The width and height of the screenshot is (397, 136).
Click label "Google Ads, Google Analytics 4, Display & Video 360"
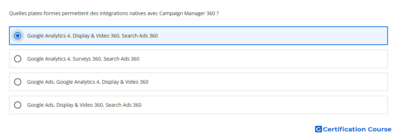tap(88, 82)
